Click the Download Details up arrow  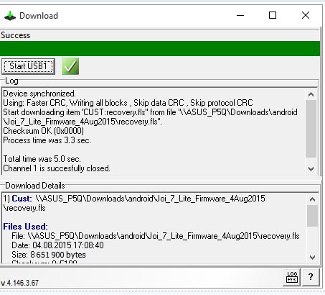(x=312, y=199)
